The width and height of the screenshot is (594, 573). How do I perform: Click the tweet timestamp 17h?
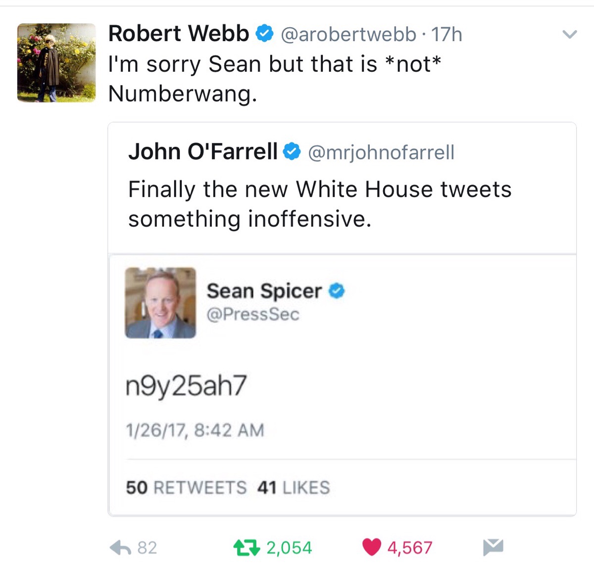pyautogui.click(x=445, y=34)
